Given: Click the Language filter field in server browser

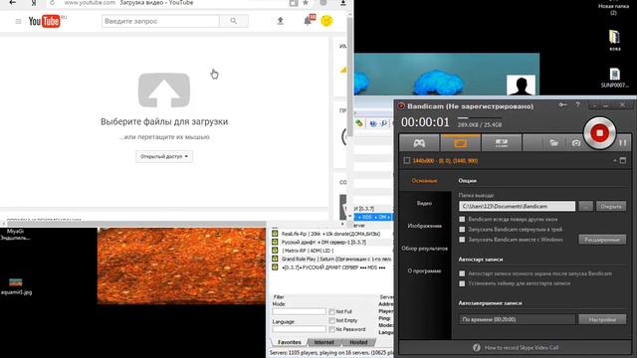Looking at the screenshot, I should (x=299, y=329).
